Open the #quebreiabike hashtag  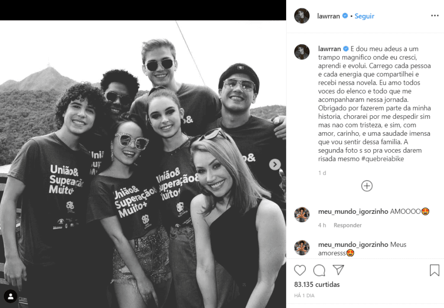(382, 159)
